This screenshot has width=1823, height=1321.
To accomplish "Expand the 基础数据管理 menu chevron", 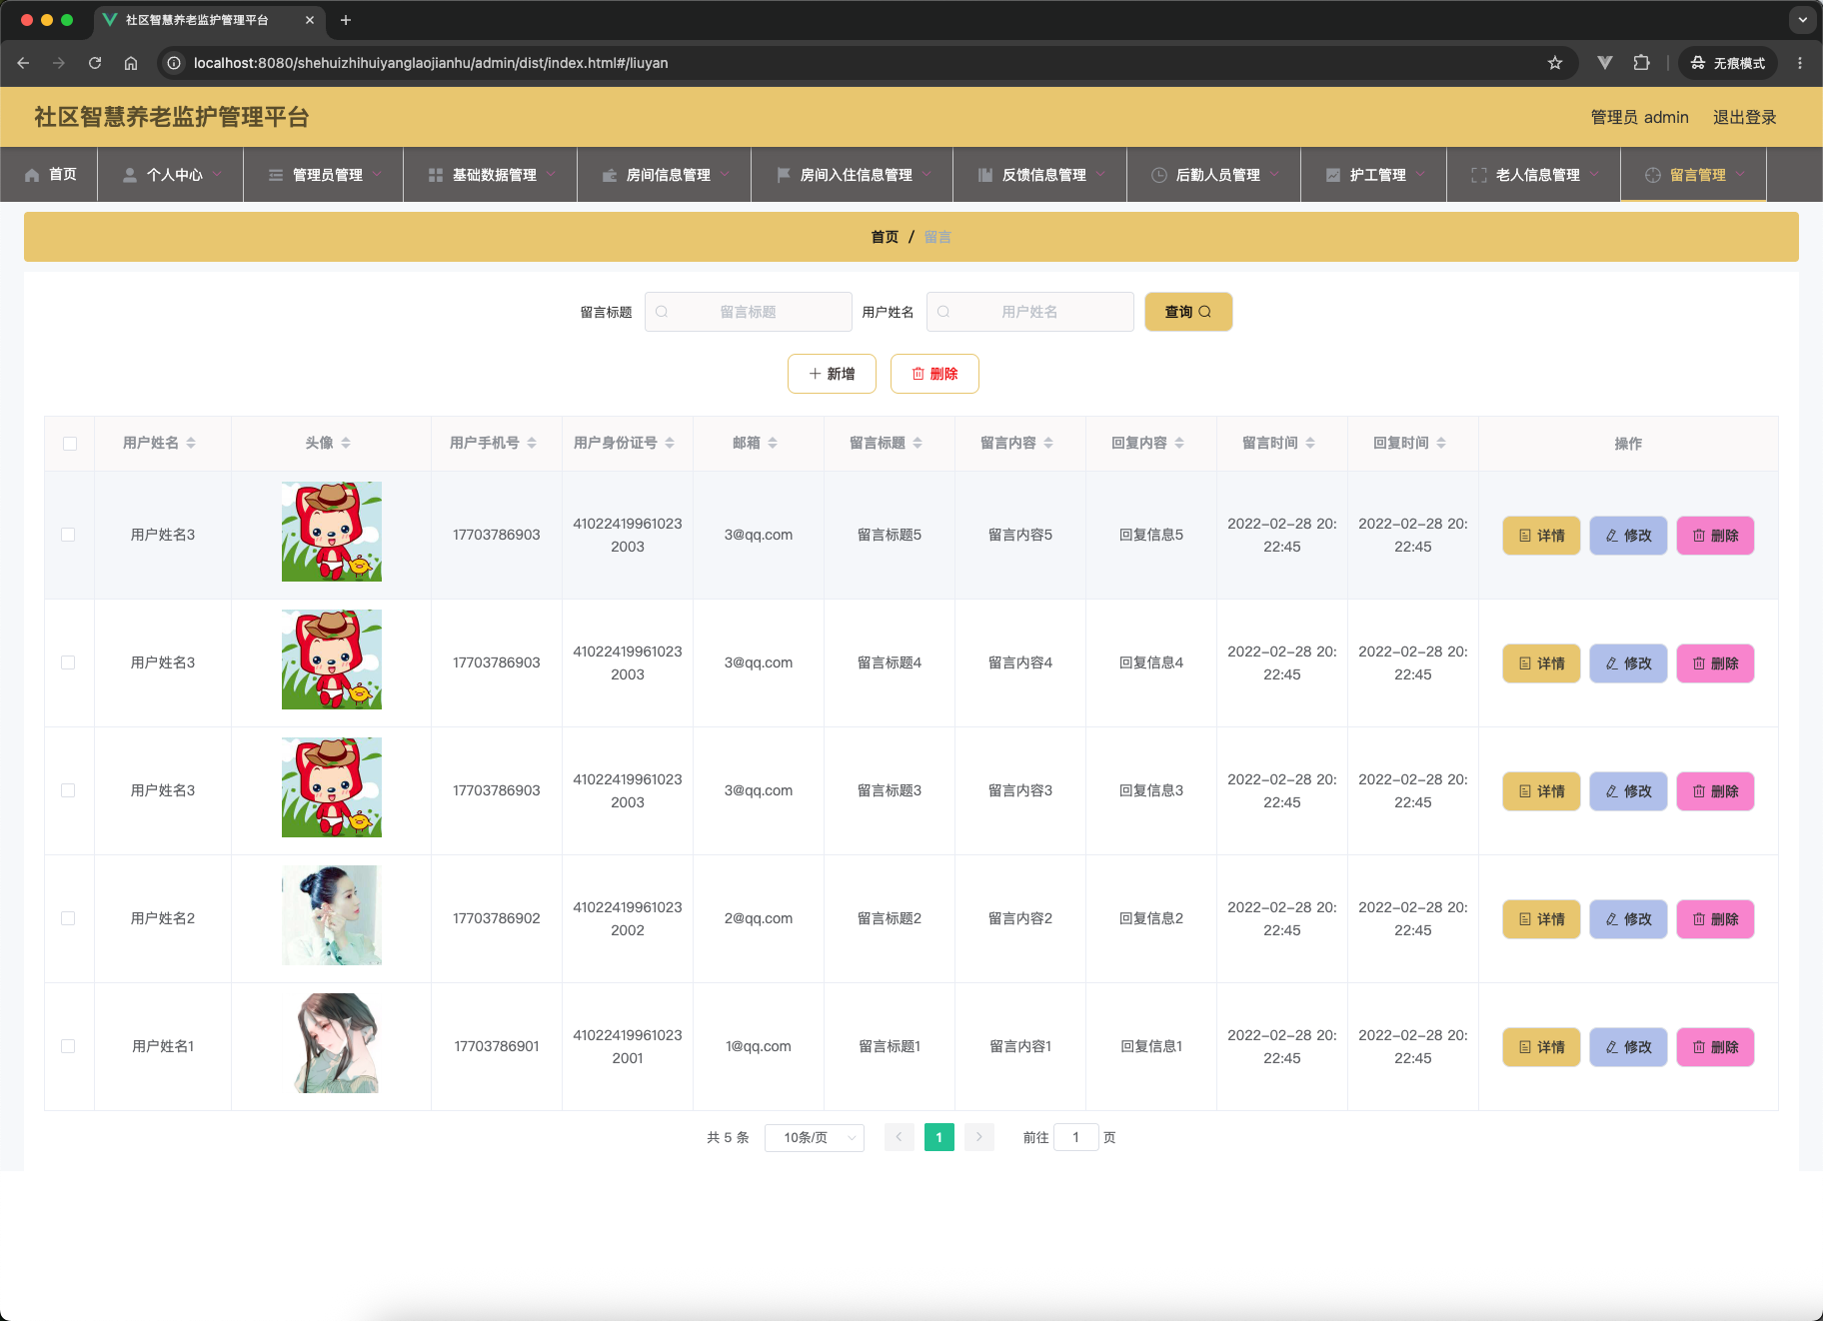I will [x=551, y=174].
